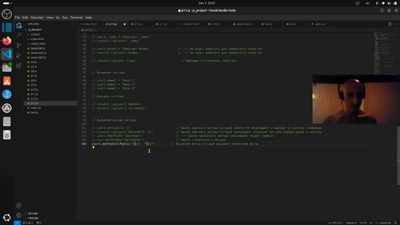Open OBS Studio from the dock

(x=7, y=14)
